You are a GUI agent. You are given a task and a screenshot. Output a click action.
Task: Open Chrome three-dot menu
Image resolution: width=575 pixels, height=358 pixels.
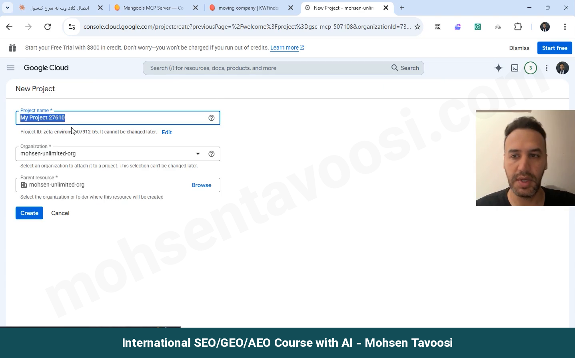point(565,27)
